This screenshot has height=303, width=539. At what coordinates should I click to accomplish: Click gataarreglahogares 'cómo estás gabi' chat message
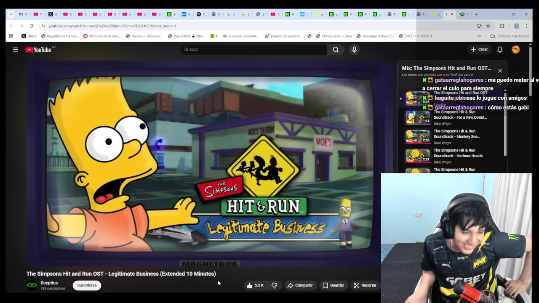tap(475, 107)
